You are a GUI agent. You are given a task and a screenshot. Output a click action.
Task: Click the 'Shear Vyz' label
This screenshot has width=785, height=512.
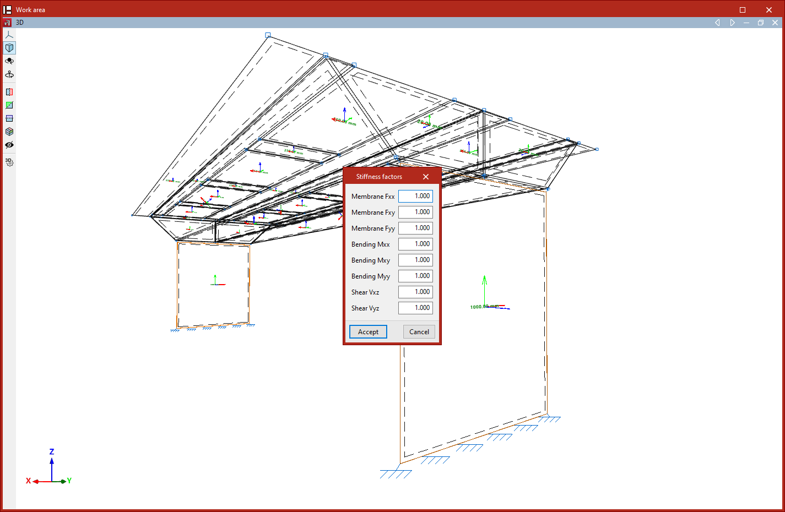point(365,308)
